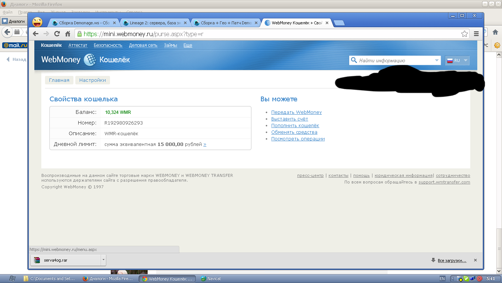Click the orange gear icon in Firefox
502x283 pixels.
pos(497,45)
